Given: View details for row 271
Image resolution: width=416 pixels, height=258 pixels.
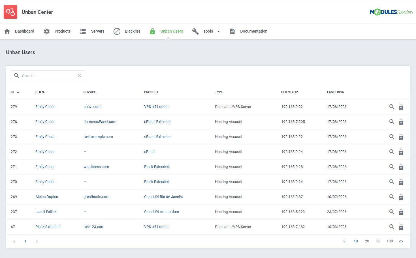Looking at the screenshot, I should (x=392, y=167).
